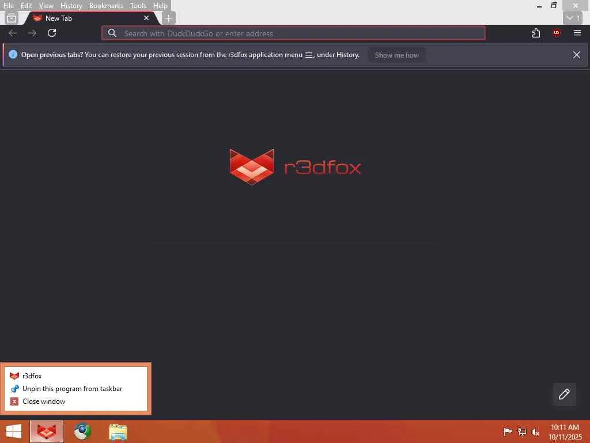Click the r3dfox logo on new tab page

(x=296, y=167)
